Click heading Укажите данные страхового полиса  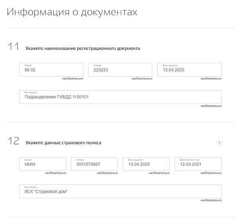pos(63,143)
